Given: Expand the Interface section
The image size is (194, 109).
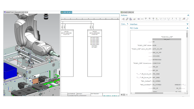Looking at the screenshot, I should tap(187, 24).
